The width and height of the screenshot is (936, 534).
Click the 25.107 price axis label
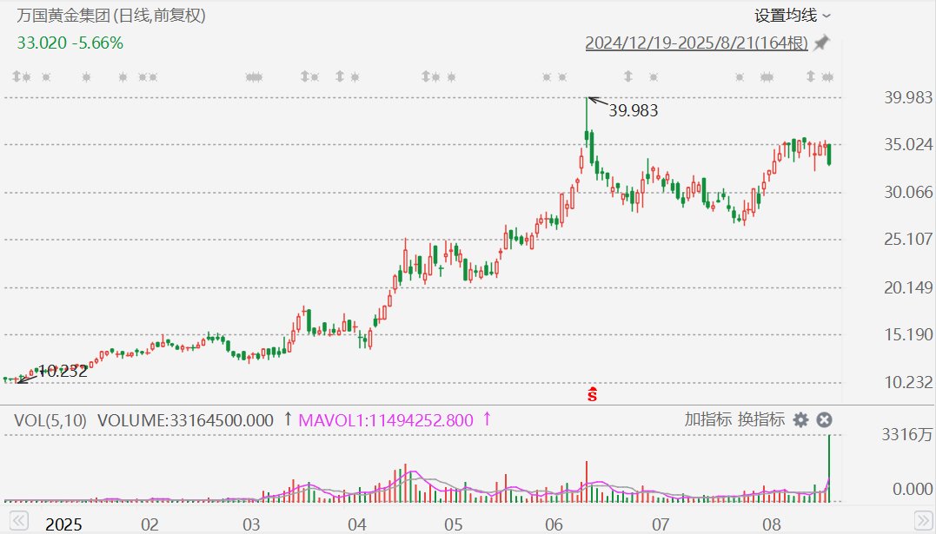(x=908, y=240)
